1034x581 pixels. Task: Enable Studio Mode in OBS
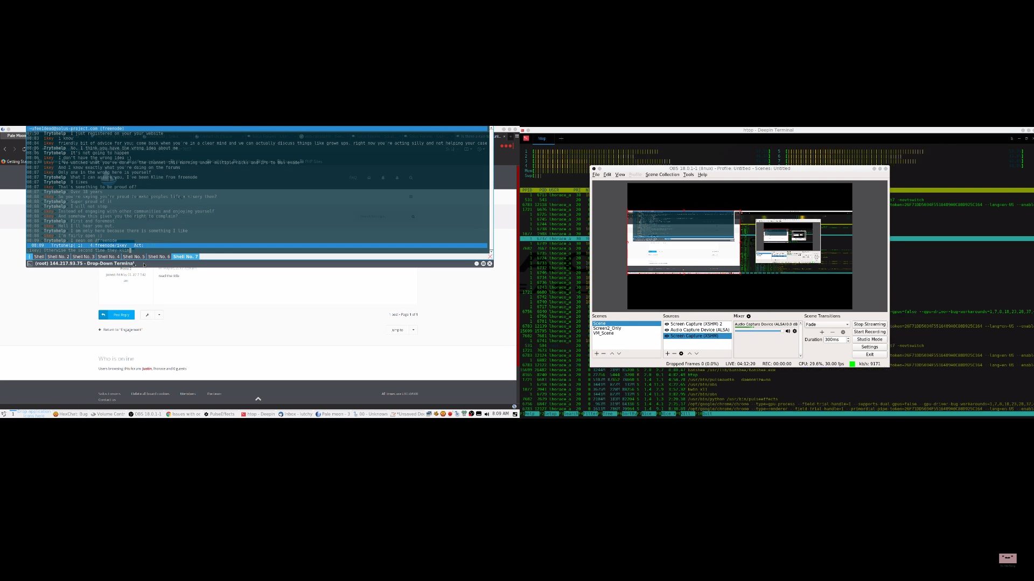[x=869, y=339]
